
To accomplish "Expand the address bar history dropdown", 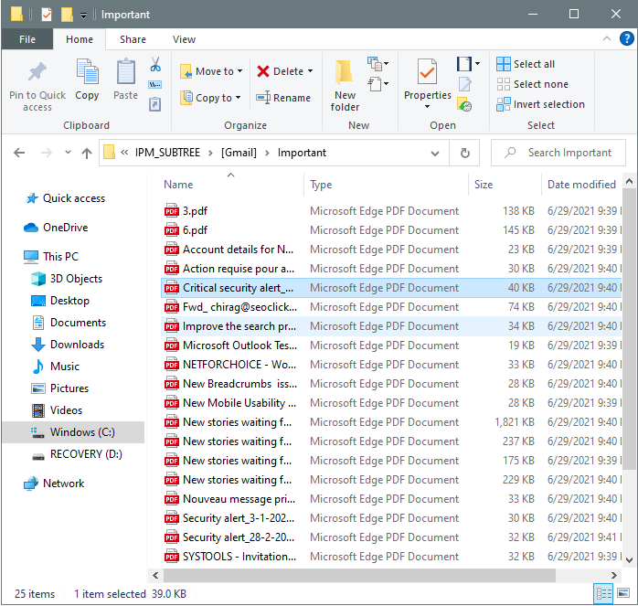I will tap(435, 154).
